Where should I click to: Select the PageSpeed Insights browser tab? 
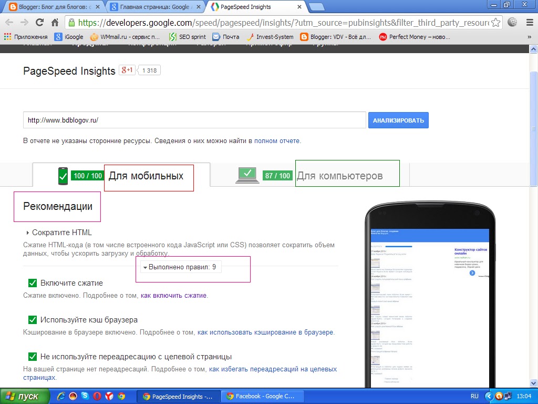pos(256,7)
